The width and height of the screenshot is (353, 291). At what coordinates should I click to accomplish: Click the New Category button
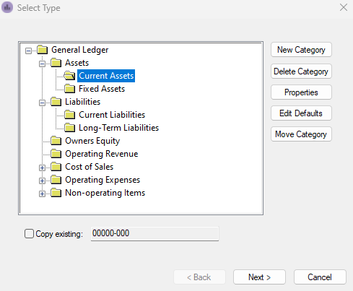[301, 50]
